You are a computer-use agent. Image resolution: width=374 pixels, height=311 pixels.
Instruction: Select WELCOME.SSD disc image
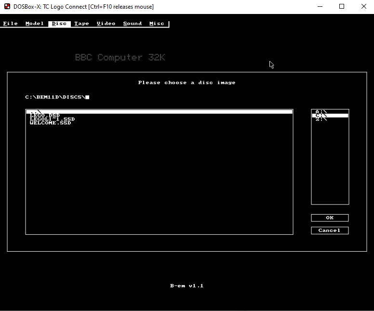coord(160,123)
